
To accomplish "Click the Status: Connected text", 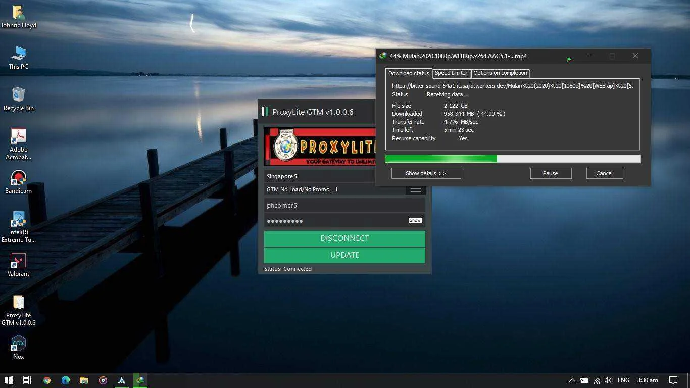I will tap(288, 269).
